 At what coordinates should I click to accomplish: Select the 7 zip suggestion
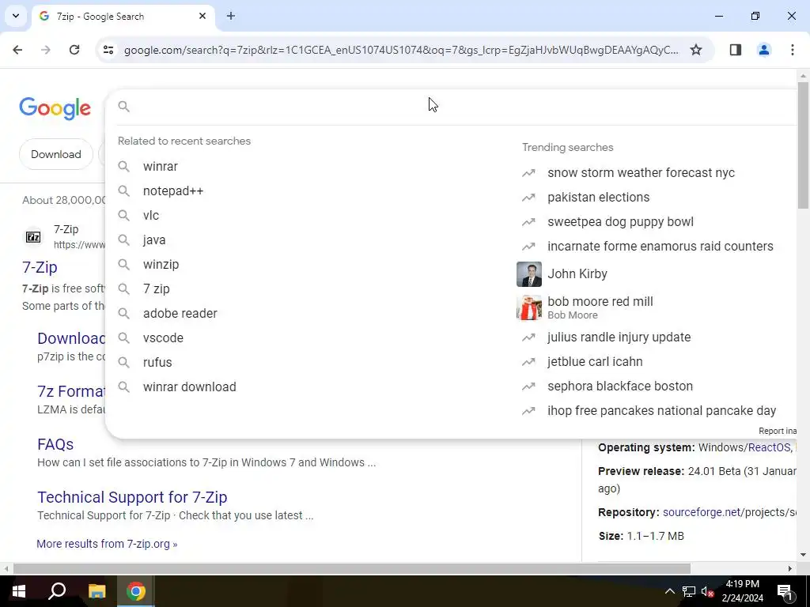pyautogui.click(x=156, y=289)
